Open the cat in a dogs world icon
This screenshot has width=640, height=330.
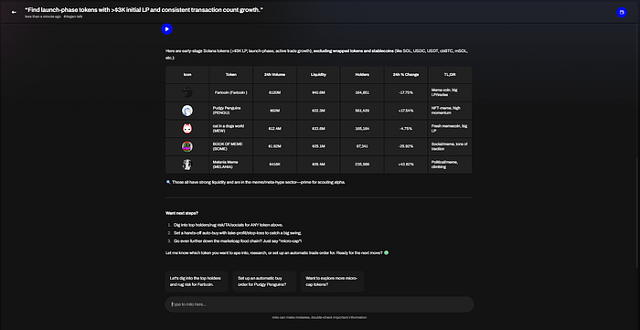coord(187,129)
